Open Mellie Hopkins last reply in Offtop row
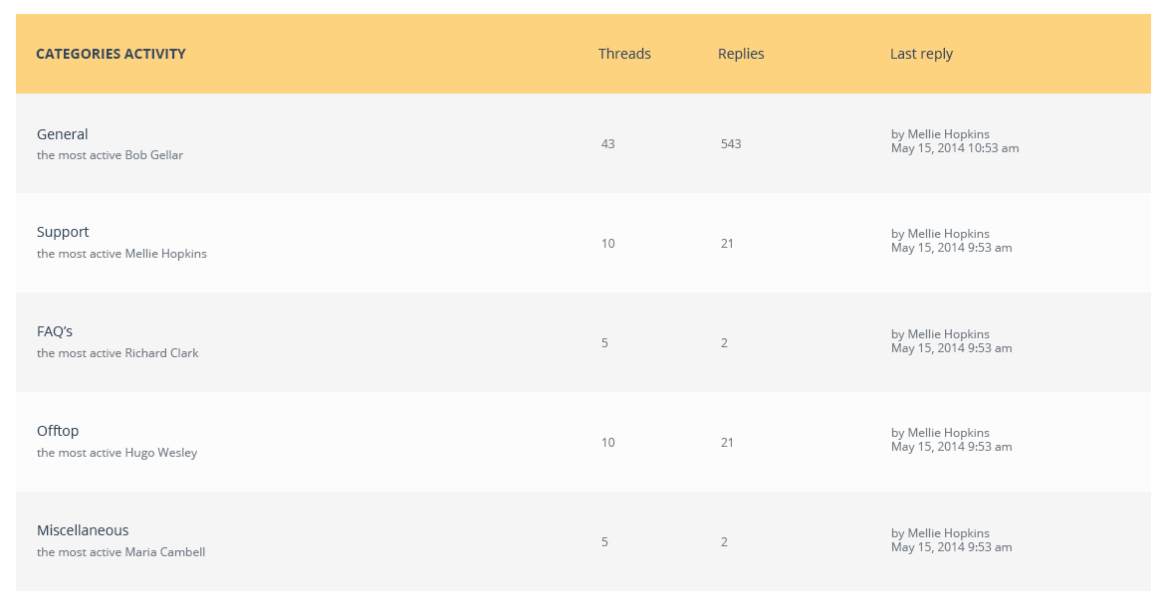This screenshot has width=1173, height=604. click(940, 433)
